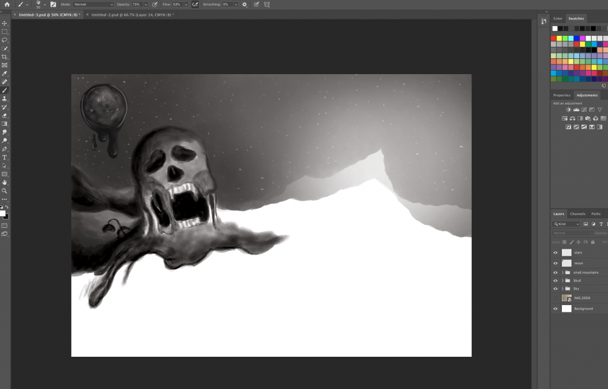
Task: Select the Horizontal Type tool
Action: (5, 157)
